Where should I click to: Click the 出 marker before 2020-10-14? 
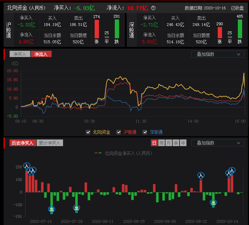click(213, 203)
